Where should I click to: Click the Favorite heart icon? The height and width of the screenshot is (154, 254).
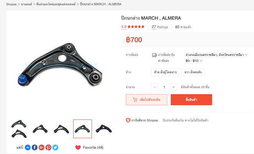click(78, 148)
